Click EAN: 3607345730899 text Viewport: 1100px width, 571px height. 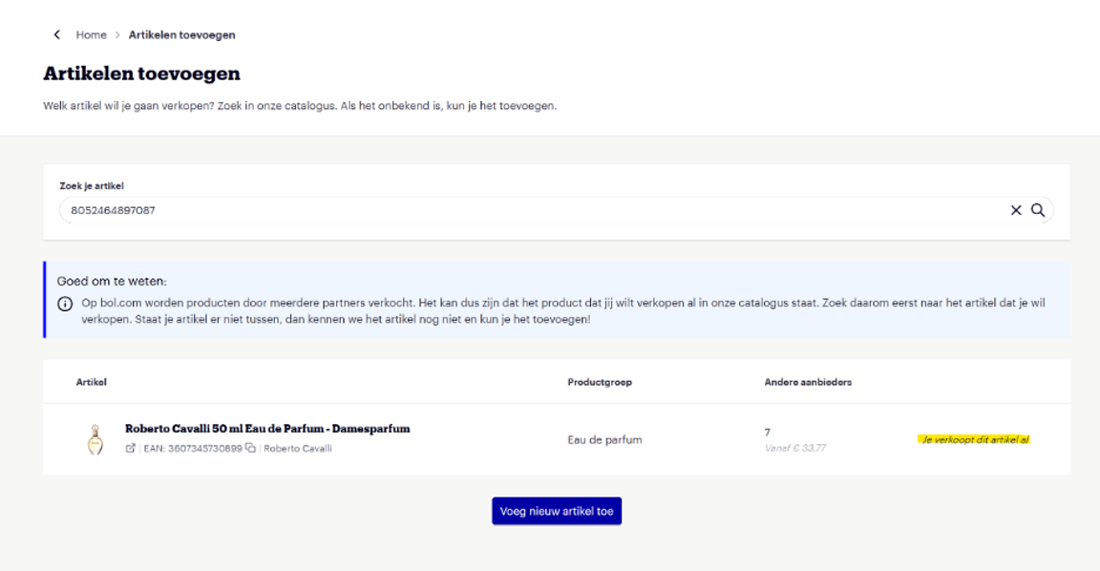point(193,448)
